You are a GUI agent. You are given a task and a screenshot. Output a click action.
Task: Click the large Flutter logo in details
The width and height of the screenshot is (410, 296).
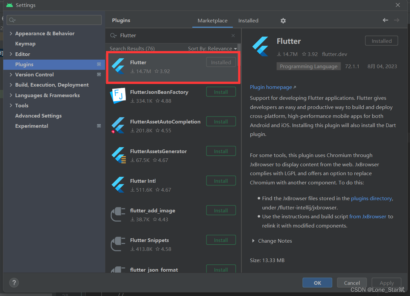coord(260,46)
